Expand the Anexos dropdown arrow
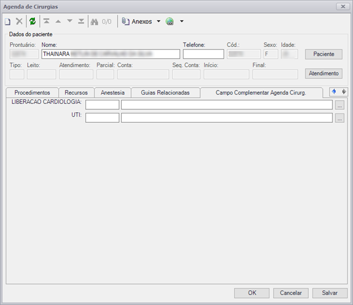This screenshot has width=353, height=305. [x=158, y=21]
